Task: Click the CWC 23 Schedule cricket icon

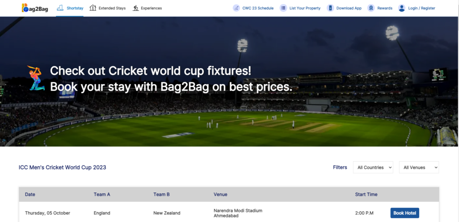Action: 236,8
